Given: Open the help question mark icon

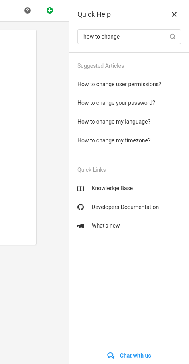Looking at the screenshot, I should coord(28,10).
